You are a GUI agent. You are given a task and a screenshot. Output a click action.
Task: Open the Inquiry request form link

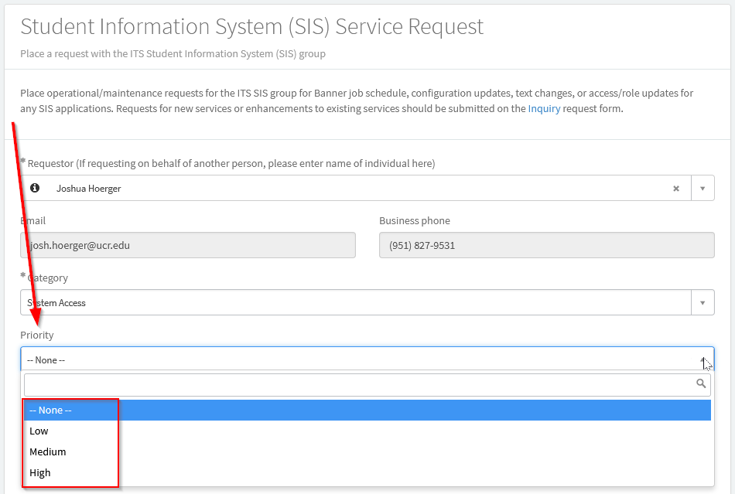point(544,109)
